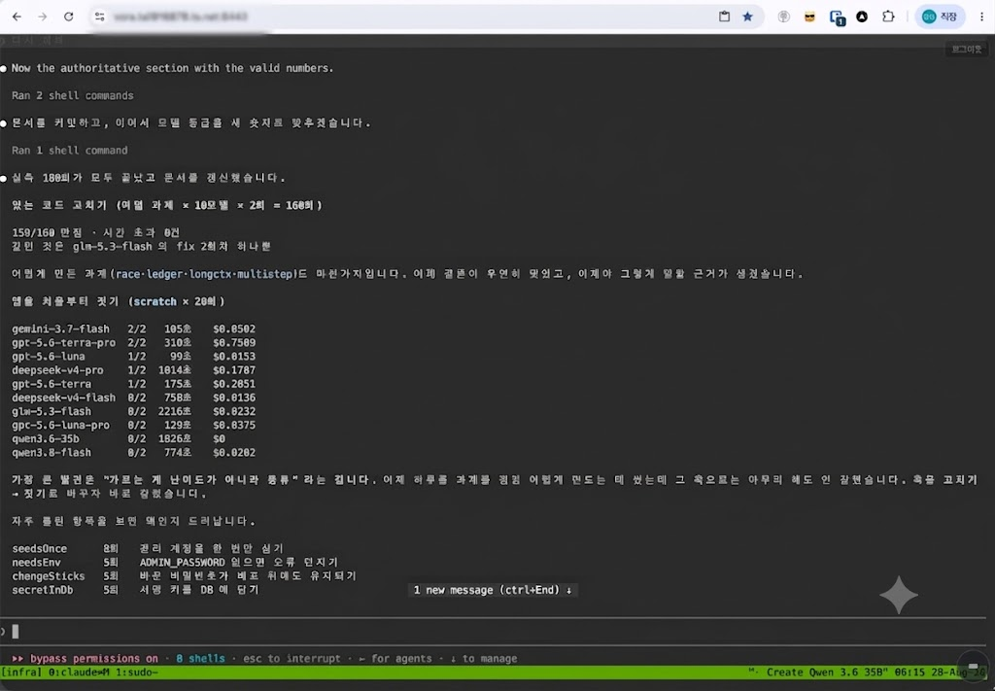Click the browser forward arrow

[x=43, y=17]
